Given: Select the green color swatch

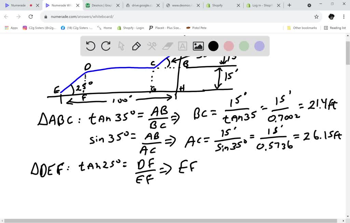Looking at the screenshot, I should click(244, 46).
